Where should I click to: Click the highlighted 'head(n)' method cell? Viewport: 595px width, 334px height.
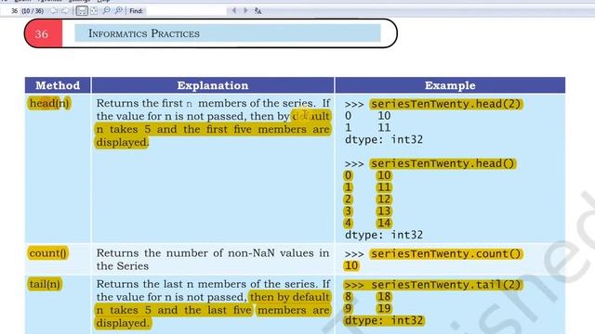coord(49,103)
